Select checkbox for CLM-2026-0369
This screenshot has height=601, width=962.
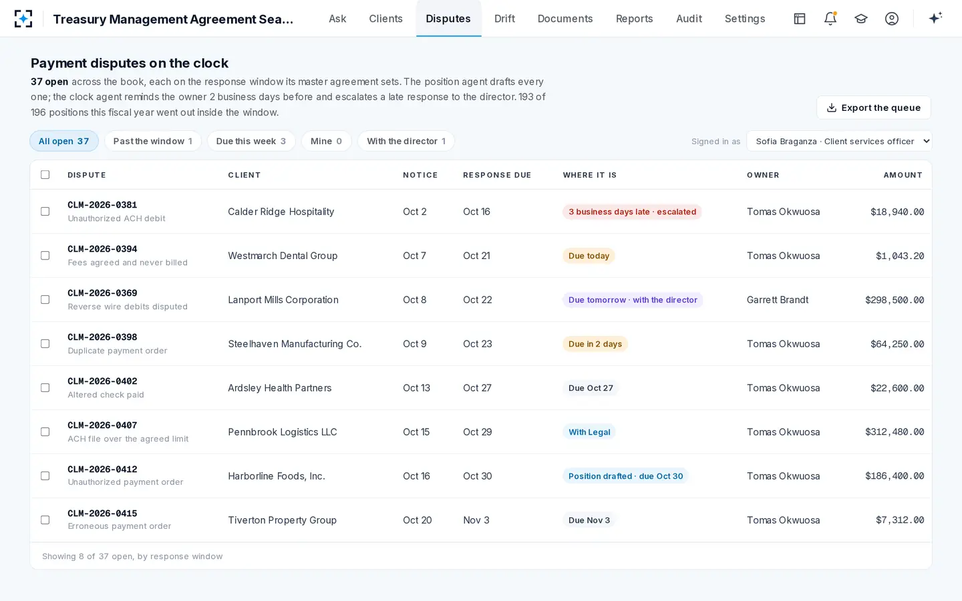(x=45, y=300)
